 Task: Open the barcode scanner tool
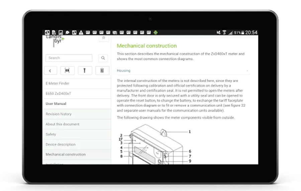coord(67,71)
